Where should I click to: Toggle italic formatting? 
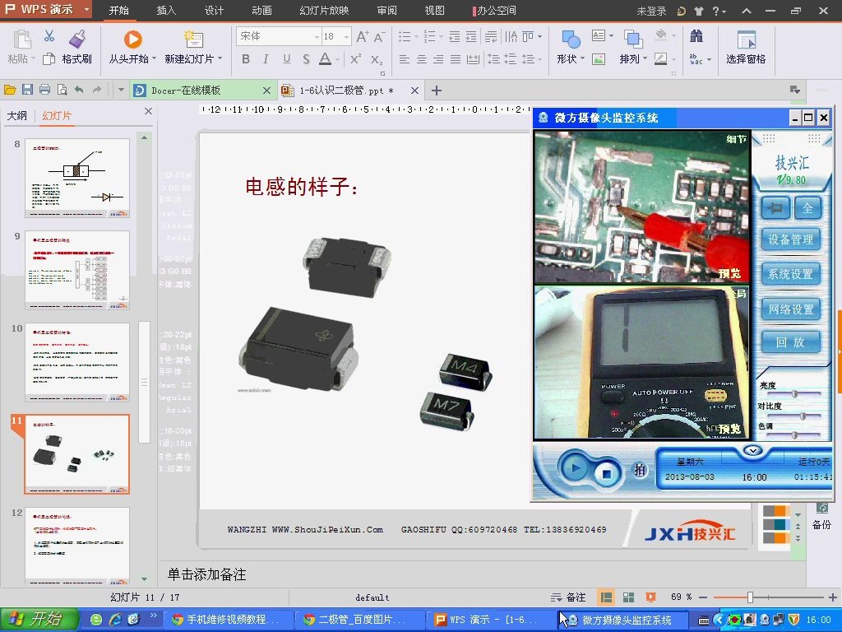click(x=264, y=60)
